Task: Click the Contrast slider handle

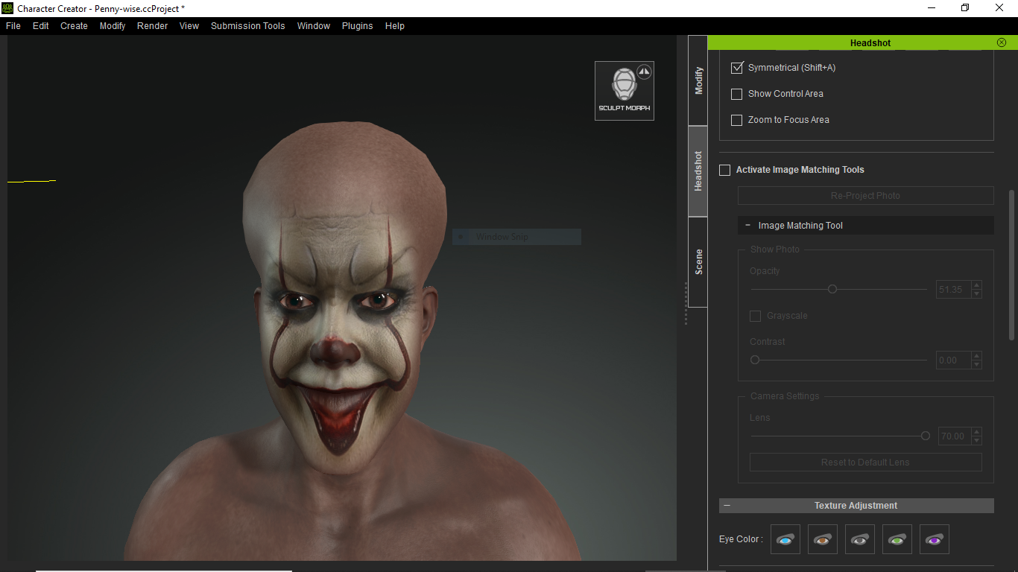Action: click(755, 360)
